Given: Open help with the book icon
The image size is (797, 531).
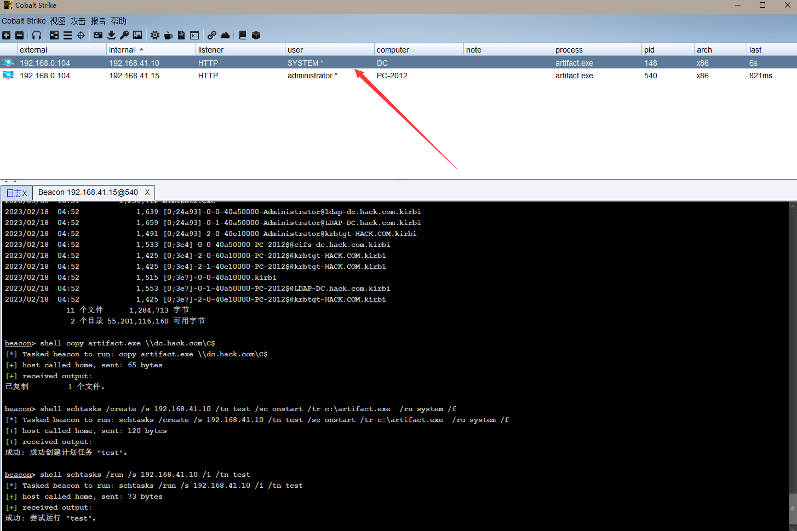Looking at the screenshot, I should [243, 35].
